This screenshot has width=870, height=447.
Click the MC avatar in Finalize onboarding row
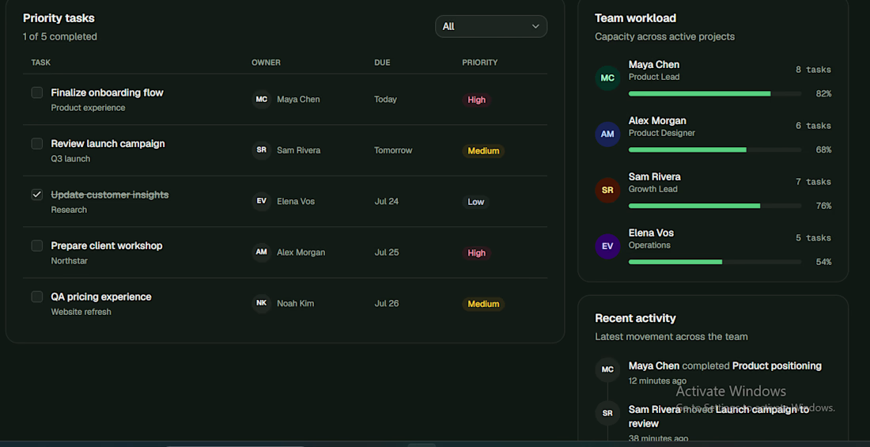(261, 100)
